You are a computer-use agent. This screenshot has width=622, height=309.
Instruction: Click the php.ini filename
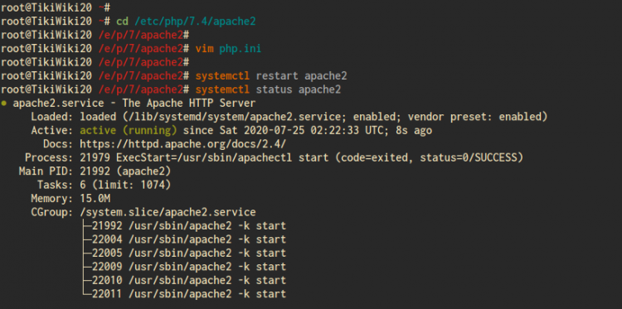[x=240, y=49]
